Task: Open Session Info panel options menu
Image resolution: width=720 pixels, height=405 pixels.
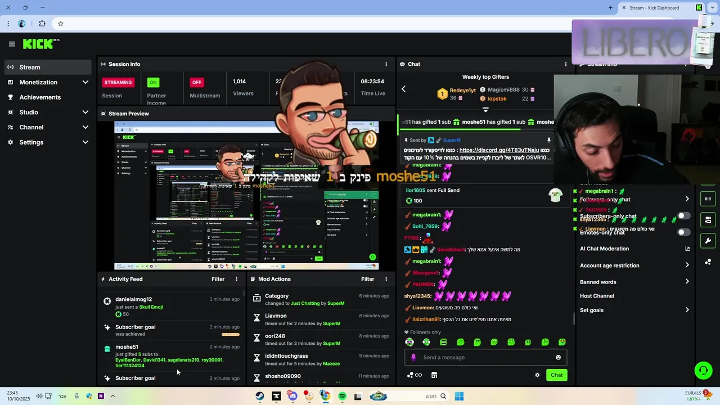Action: click(x=386, y=64)
